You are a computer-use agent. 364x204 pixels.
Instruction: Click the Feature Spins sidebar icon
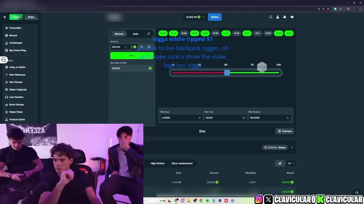click(7, 120)
